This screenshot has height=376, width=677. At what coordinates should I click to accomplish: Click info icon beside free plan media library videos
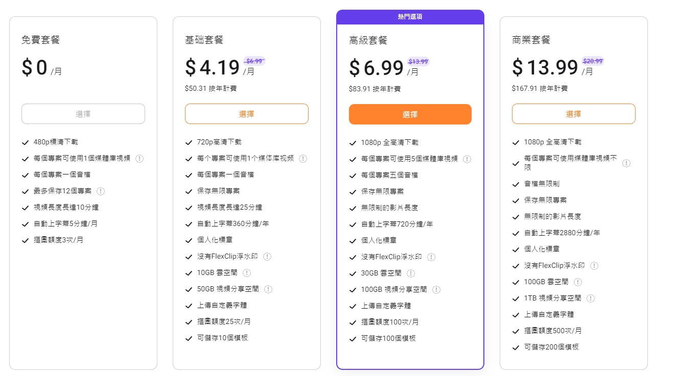pos(139,159)
